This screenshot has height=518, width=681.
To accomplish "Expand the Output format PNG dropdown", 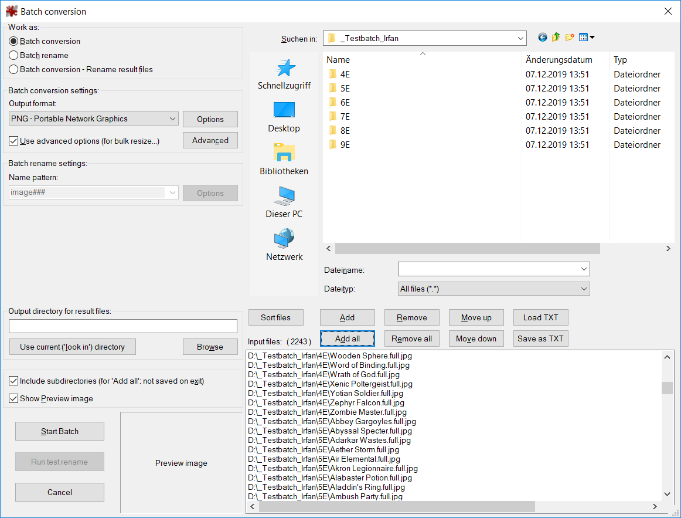I will 94,119.
